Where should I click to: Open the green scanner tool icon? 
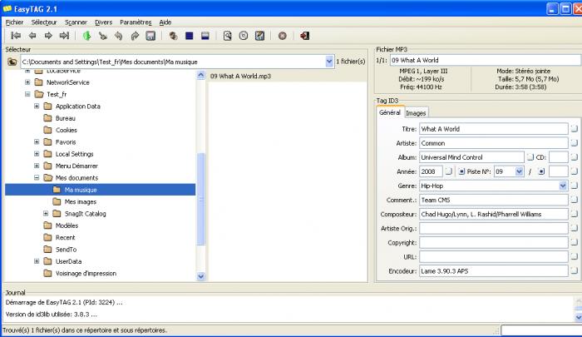click(x=86, y=36)
